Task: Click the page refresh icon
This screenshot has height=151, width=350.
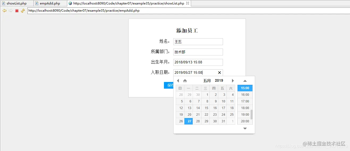Action: tap(23, 11)
